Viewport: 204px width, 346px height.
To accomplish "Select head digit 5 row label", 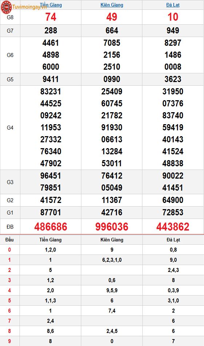I will (x=9, y=301).
